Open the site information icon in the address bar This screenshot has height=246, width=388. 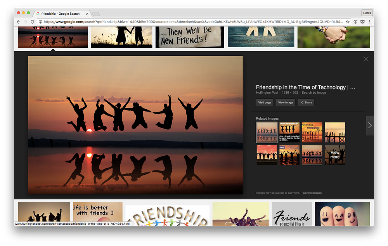coord(41,22)
